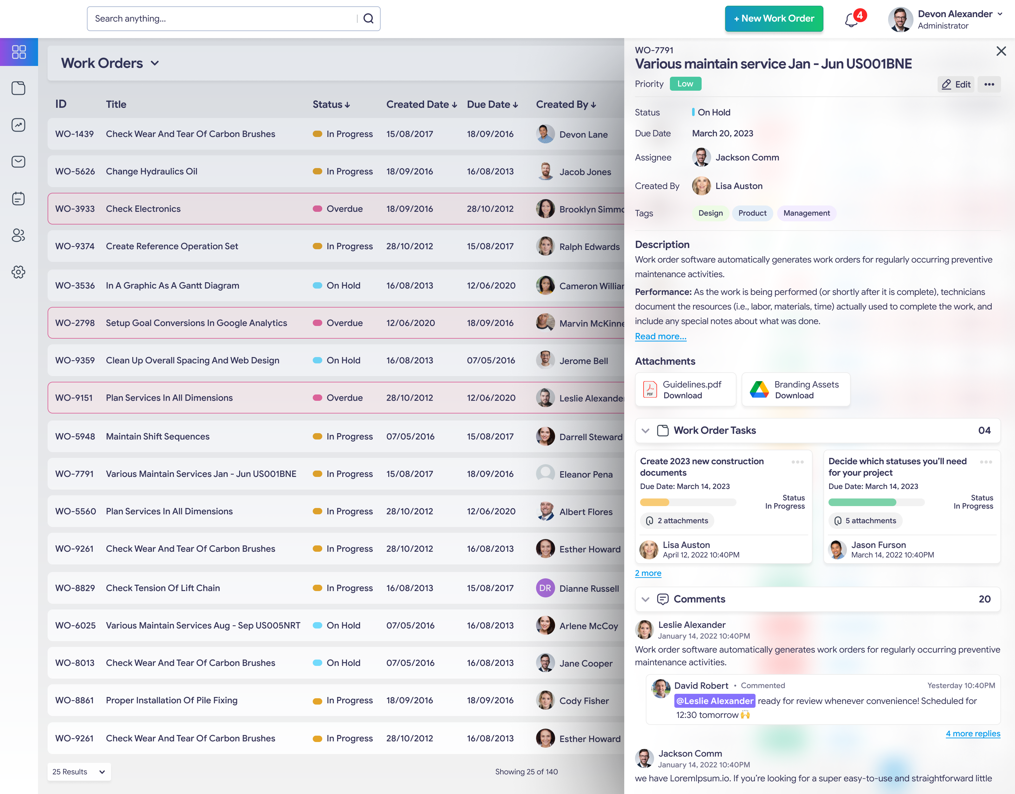This screenshot has width=1015, height=794.
Task: Click the analytics chart sidebar icon
Action: point(19,125)
